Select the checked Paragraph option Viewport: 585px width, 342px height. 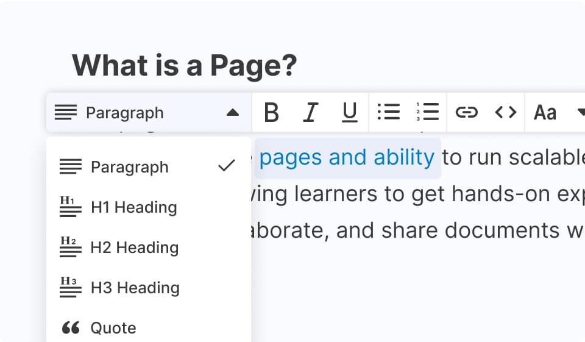(x=129, y=167)
